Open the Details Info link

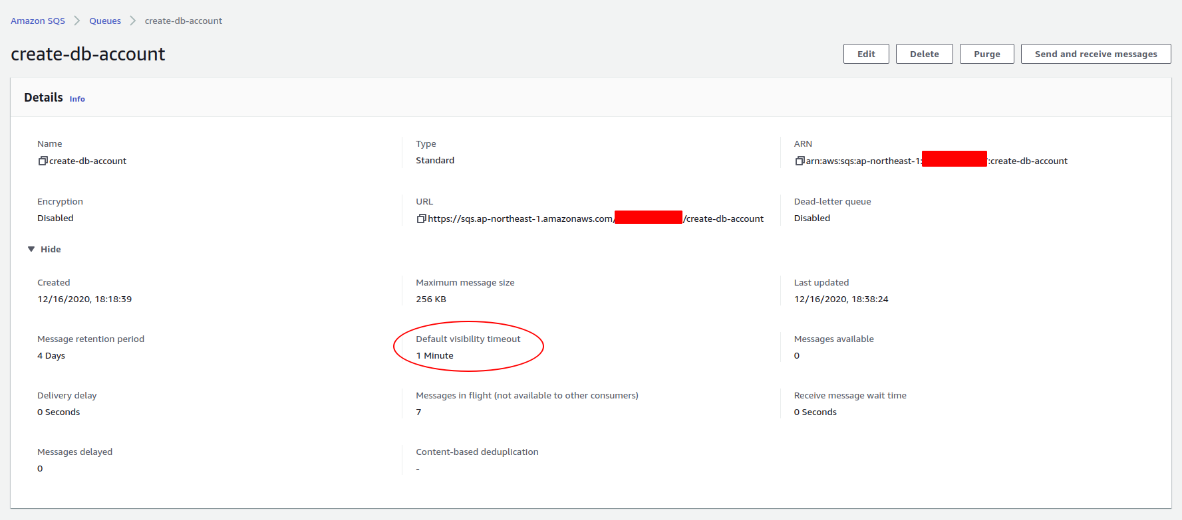77,99
